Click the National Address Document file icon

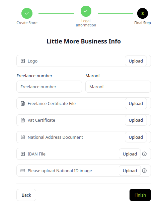(x=23, y=137)
